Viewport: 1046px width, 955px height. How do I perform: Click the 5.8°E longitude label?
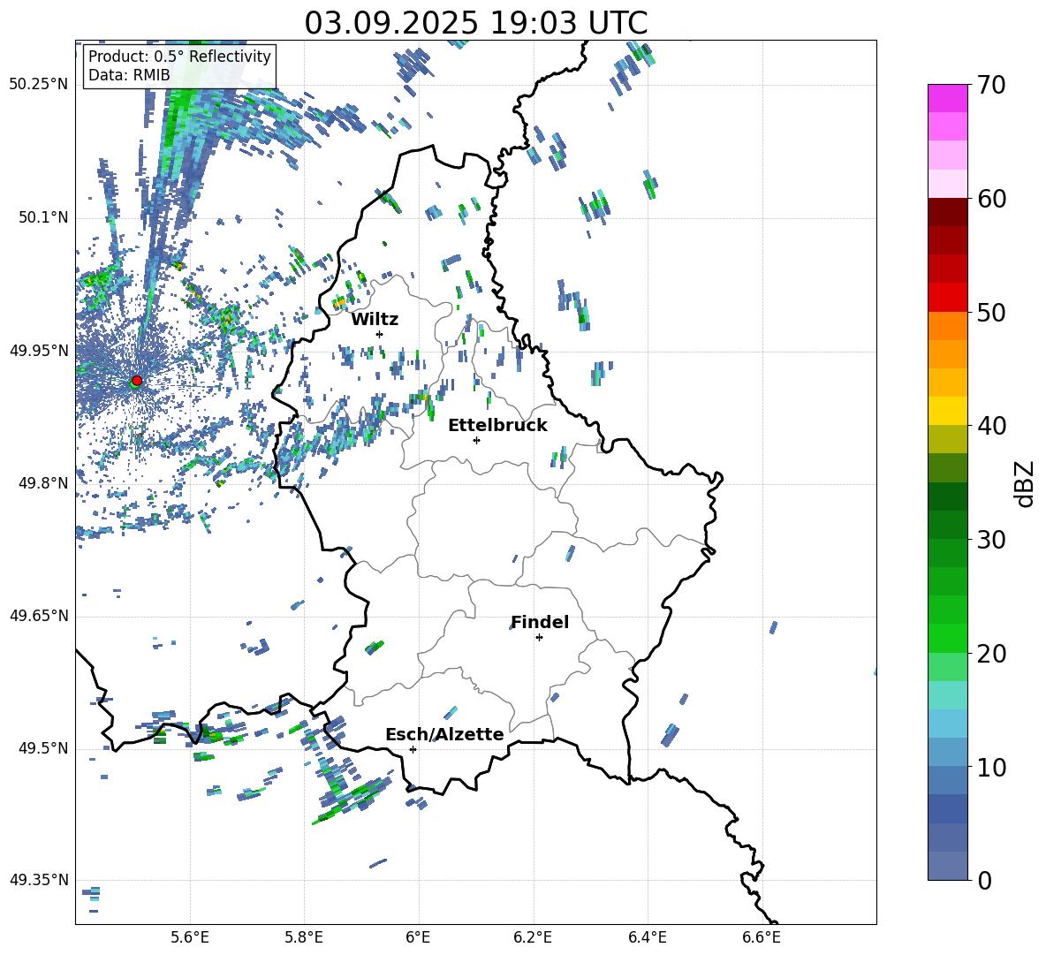tap(304, 937)
